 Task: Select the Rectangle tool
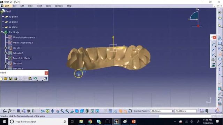tap(220, 43)
